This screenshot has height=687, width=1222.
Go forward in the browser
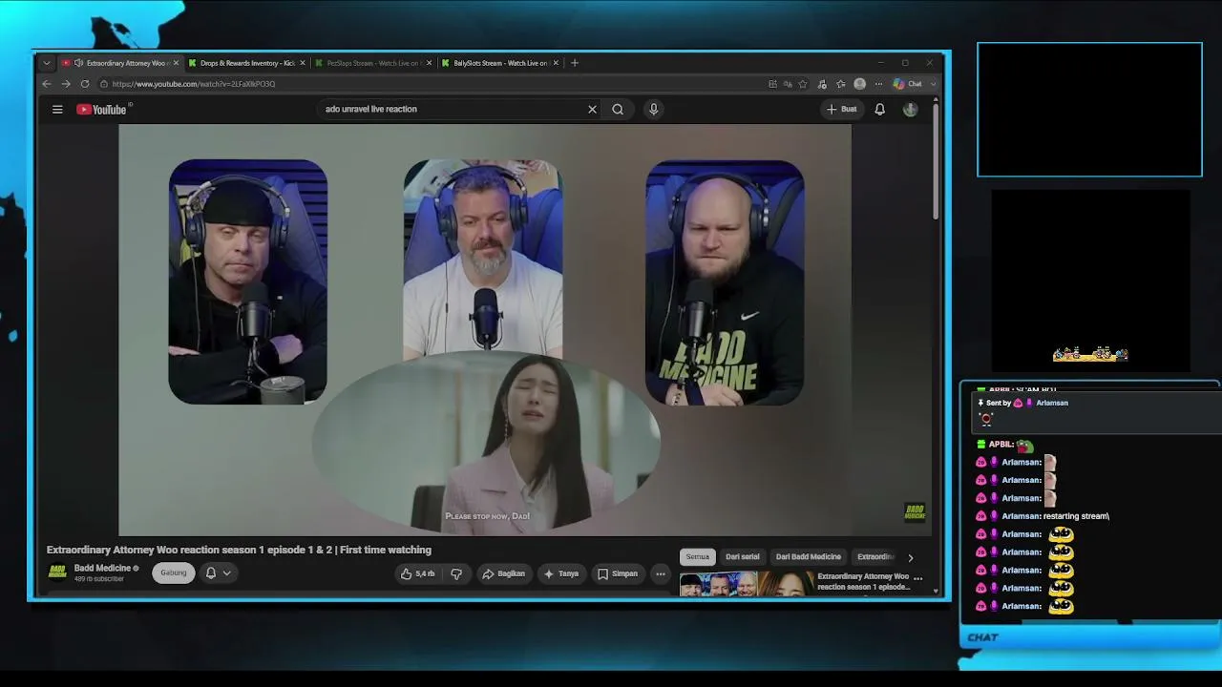[x=65, y=84]
